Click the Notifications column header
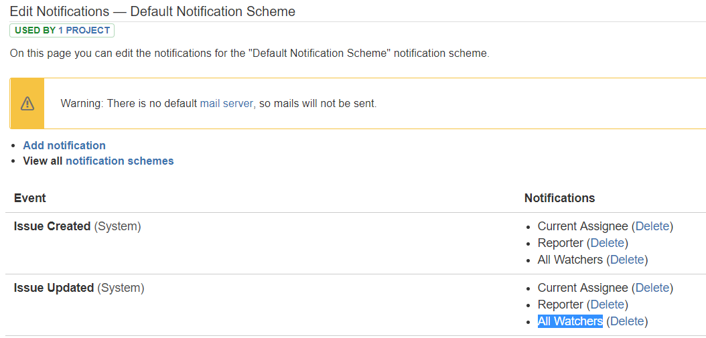This screenshot has height=338, width=706. pos(560,198)
